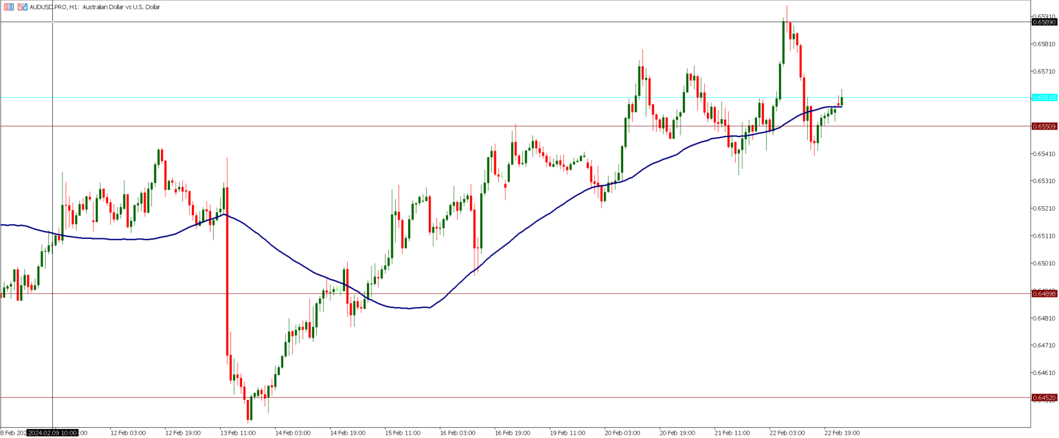Click the 0.65210 price scale value
The image size is (1059, 438).
1044,209
